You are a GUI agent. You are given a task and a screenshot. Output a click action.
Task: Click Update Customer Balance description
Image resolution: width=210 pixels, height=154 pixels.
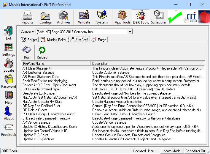111,73
